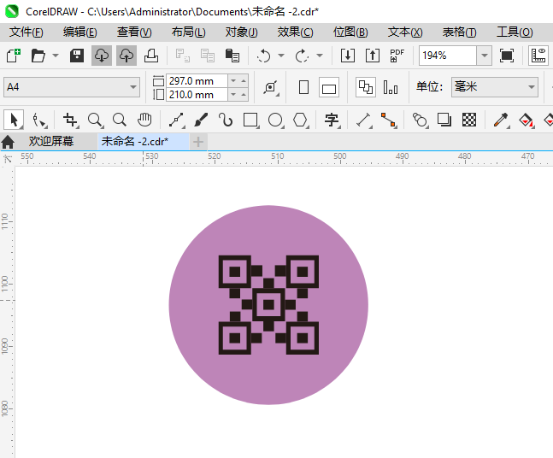This screenshot has height=458, width=553.
Task: Click the Save floppy disk icon
Action: [77, 56]
